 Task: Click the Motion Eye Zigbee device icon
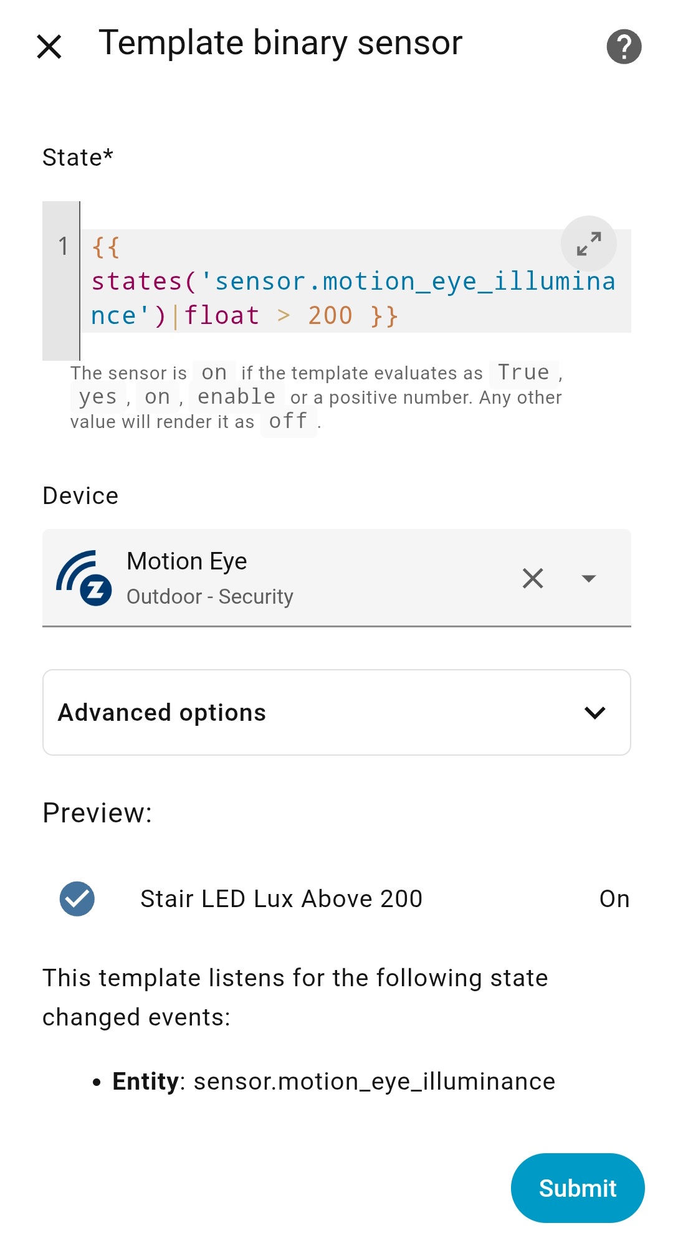coord(84,578)
